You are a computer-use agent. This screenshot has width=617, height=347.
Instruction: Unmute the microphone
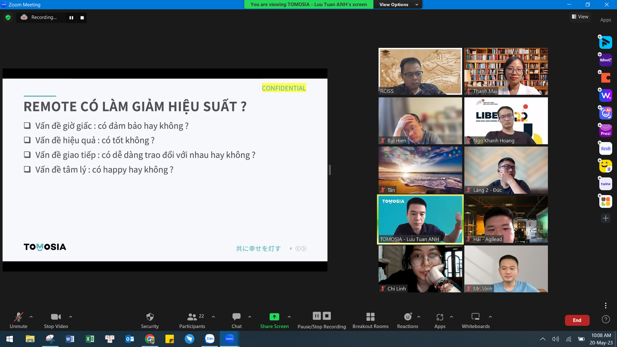[18, 320]
